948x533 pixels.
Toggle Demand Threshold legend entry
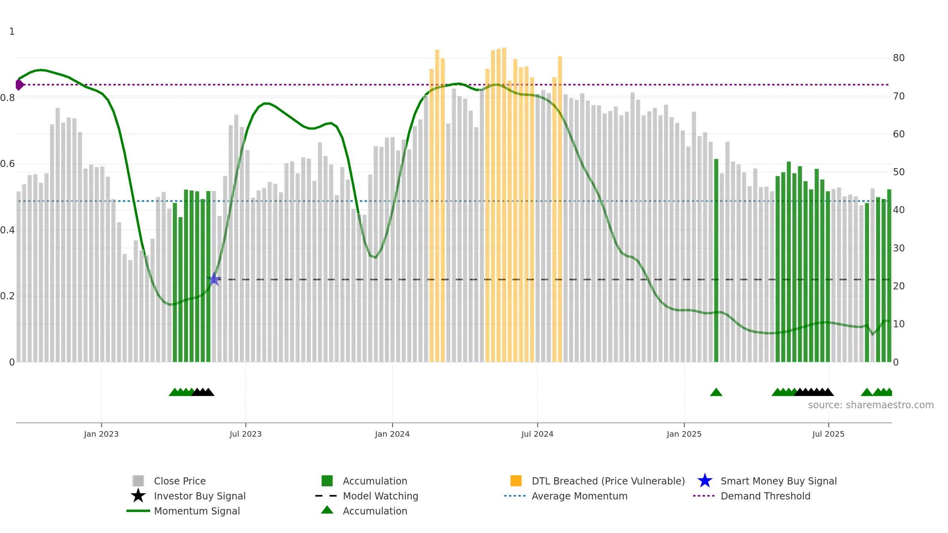click(766, 496)
